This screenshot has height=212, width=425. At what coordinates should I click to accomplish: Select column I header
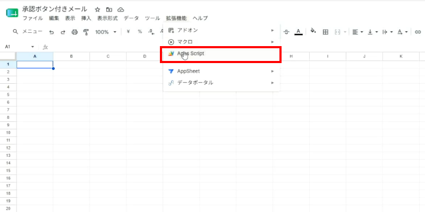328,56
